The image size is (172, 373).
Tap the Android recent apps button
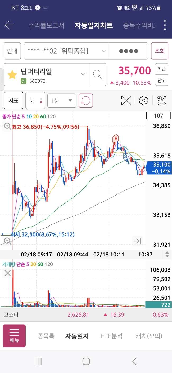[x=38, y=361]
